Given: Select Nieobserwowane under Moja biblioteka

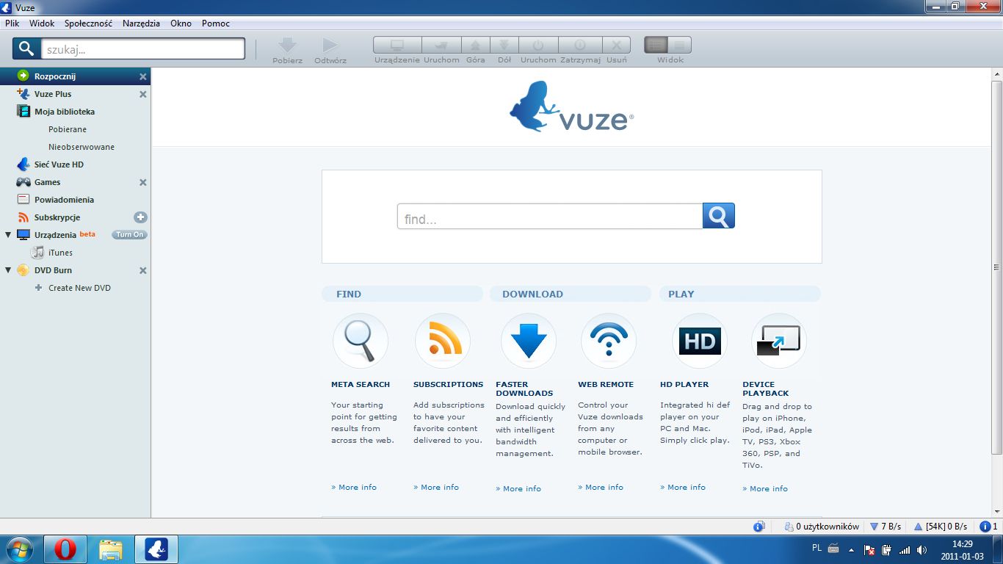Looking at the screenshot, I should click(82, 147).
